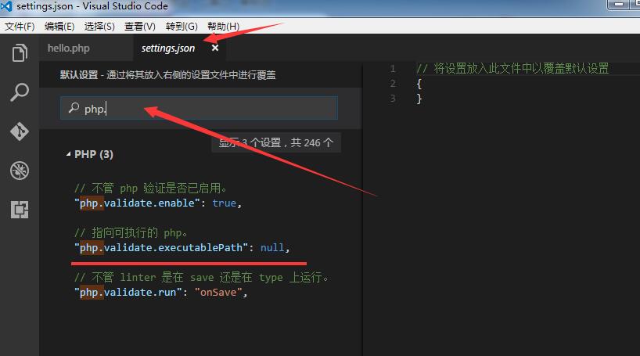640x356 pixels.
Task: Open the 选择(S) menu
Action: click(x=99, y=27)
